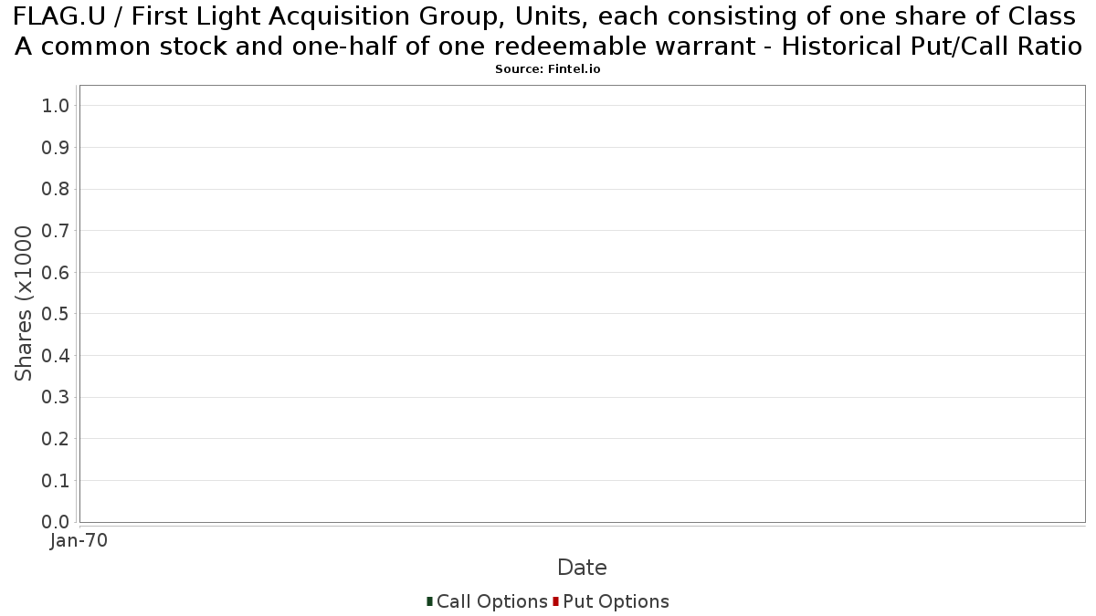1096x616 pixels.
Task: Click the 0.8 y-axis tick label
Action: coord(56,189)
